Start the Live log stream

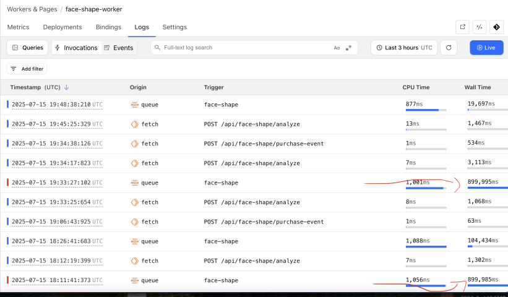pos(486,48)
